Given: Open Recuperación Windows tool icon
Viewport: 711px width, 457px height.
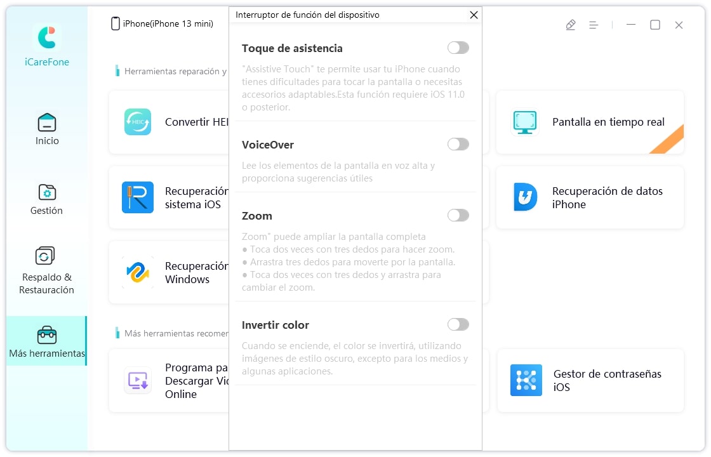Looking at the screenshot, I should point(138,272).
